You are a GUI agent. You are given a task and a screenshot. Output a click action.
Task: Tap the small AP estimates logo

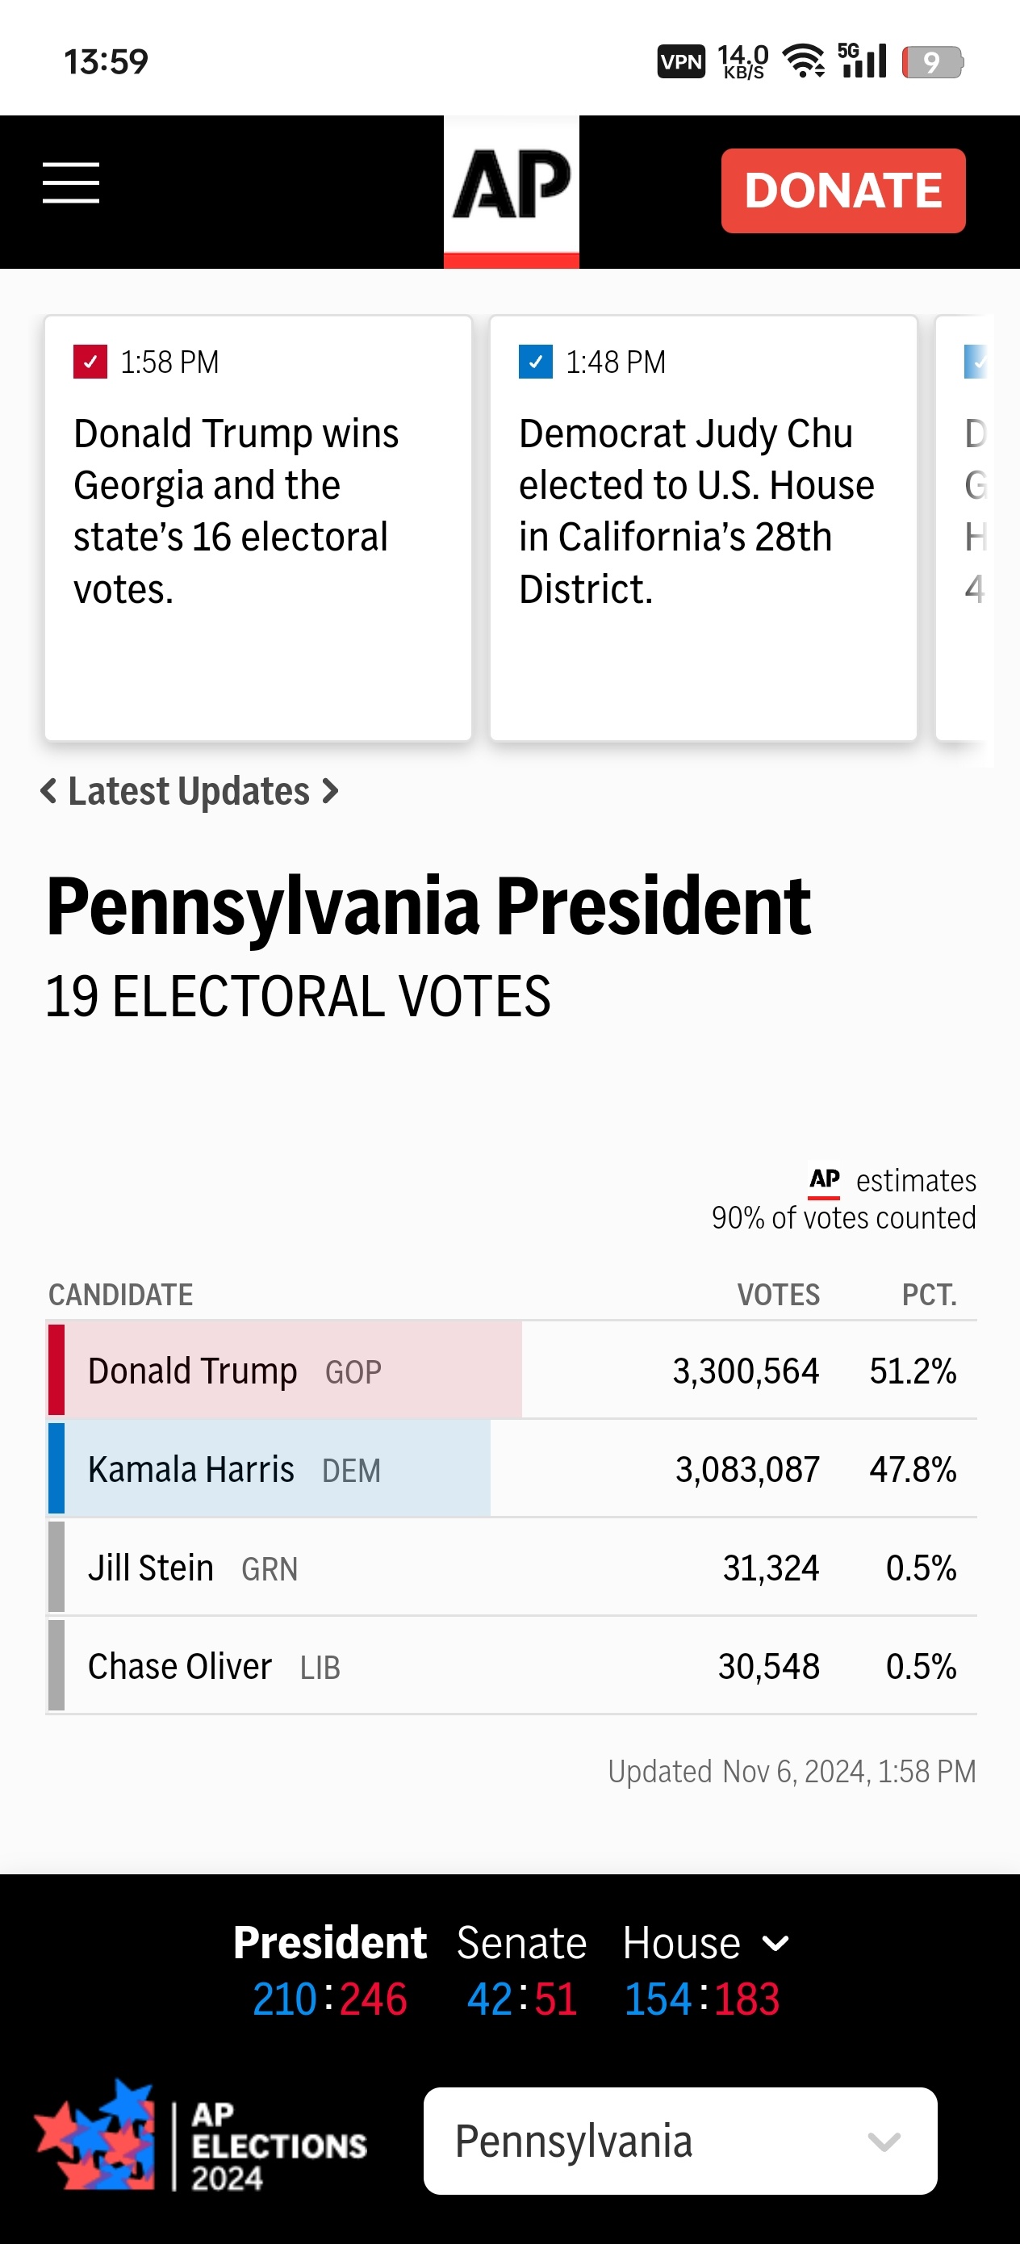824,1181
